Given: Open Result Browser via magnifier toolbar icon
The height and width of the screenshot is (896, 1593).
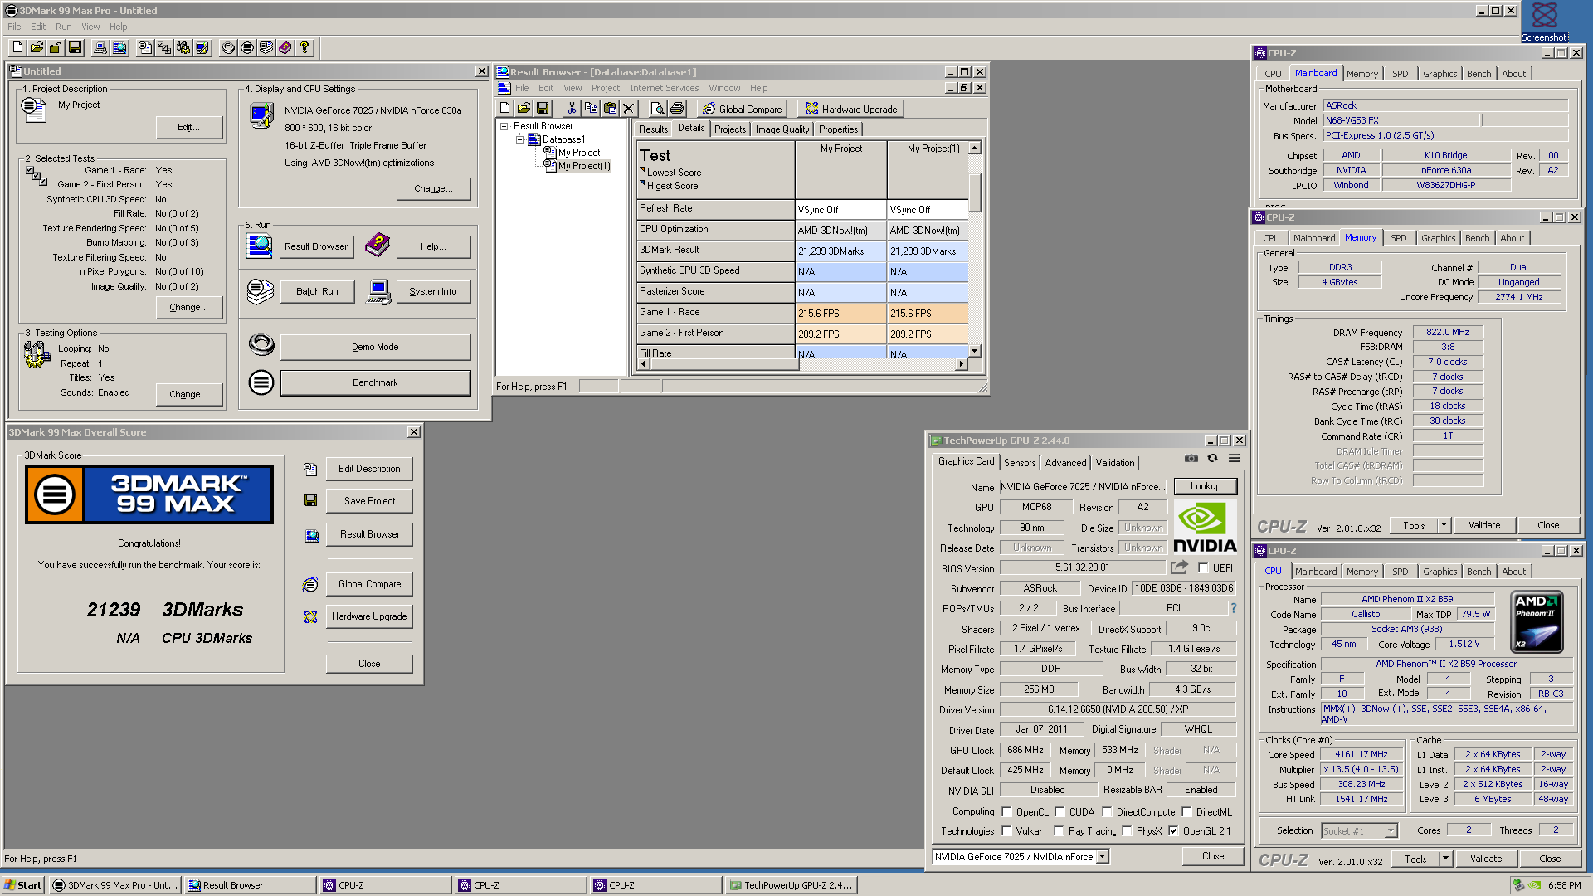Looking at the screenshot, I should [120, 48].
